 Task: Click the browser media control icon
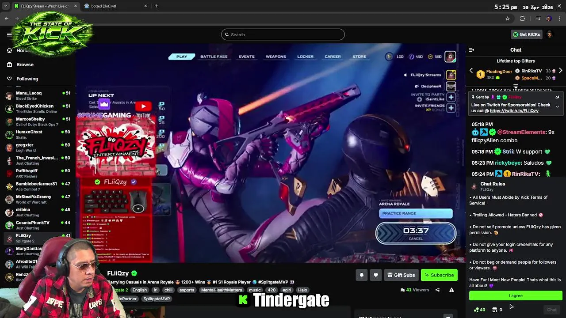tap(538, 19)
